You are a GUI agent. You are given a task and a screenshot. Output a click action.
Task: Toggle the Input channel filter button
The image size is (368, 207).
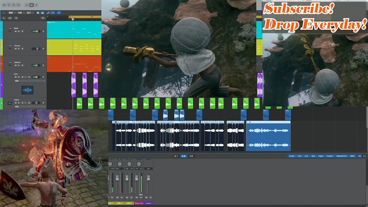coord(321,156)
